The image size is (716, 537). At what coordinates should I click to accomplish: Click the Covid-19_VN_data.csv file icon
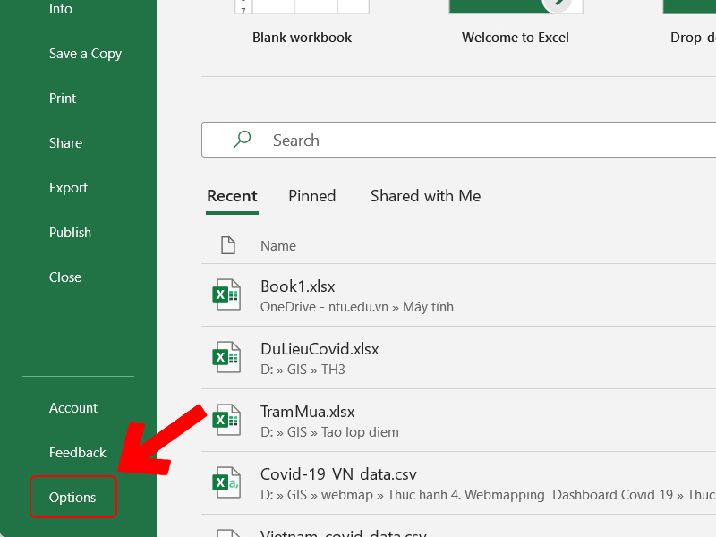click(226, 482)
